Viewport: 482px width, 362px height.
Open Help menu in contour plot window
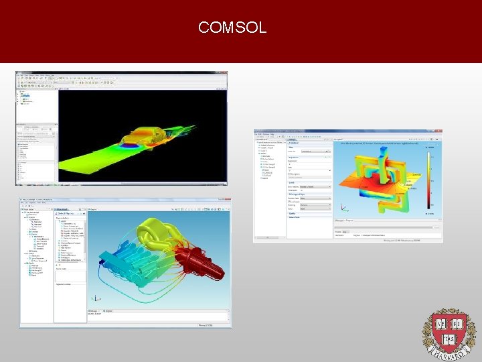272,134
